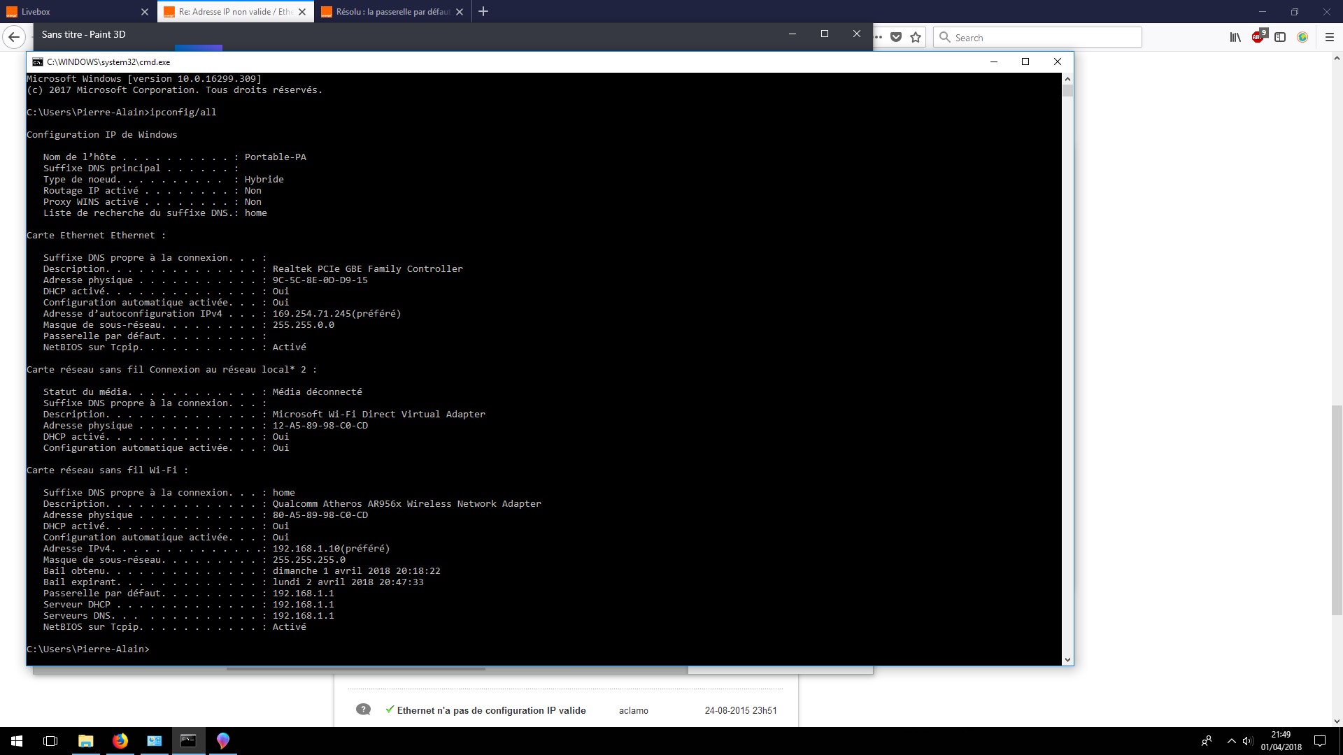Save page to Pocket icon
Viewport: 1343px width, 755px height.
pyautogui.click(x=896, y=38)
